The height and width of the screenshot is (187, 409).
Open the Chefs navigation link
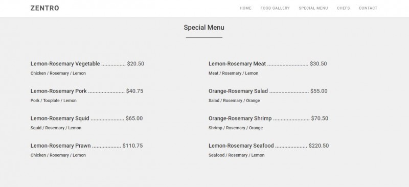pos(343,8)
